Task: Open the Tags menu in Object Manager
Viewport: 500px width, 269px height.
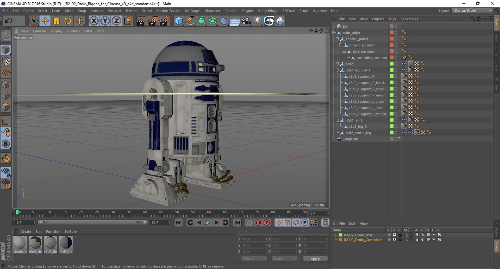Action: (392, 19)
